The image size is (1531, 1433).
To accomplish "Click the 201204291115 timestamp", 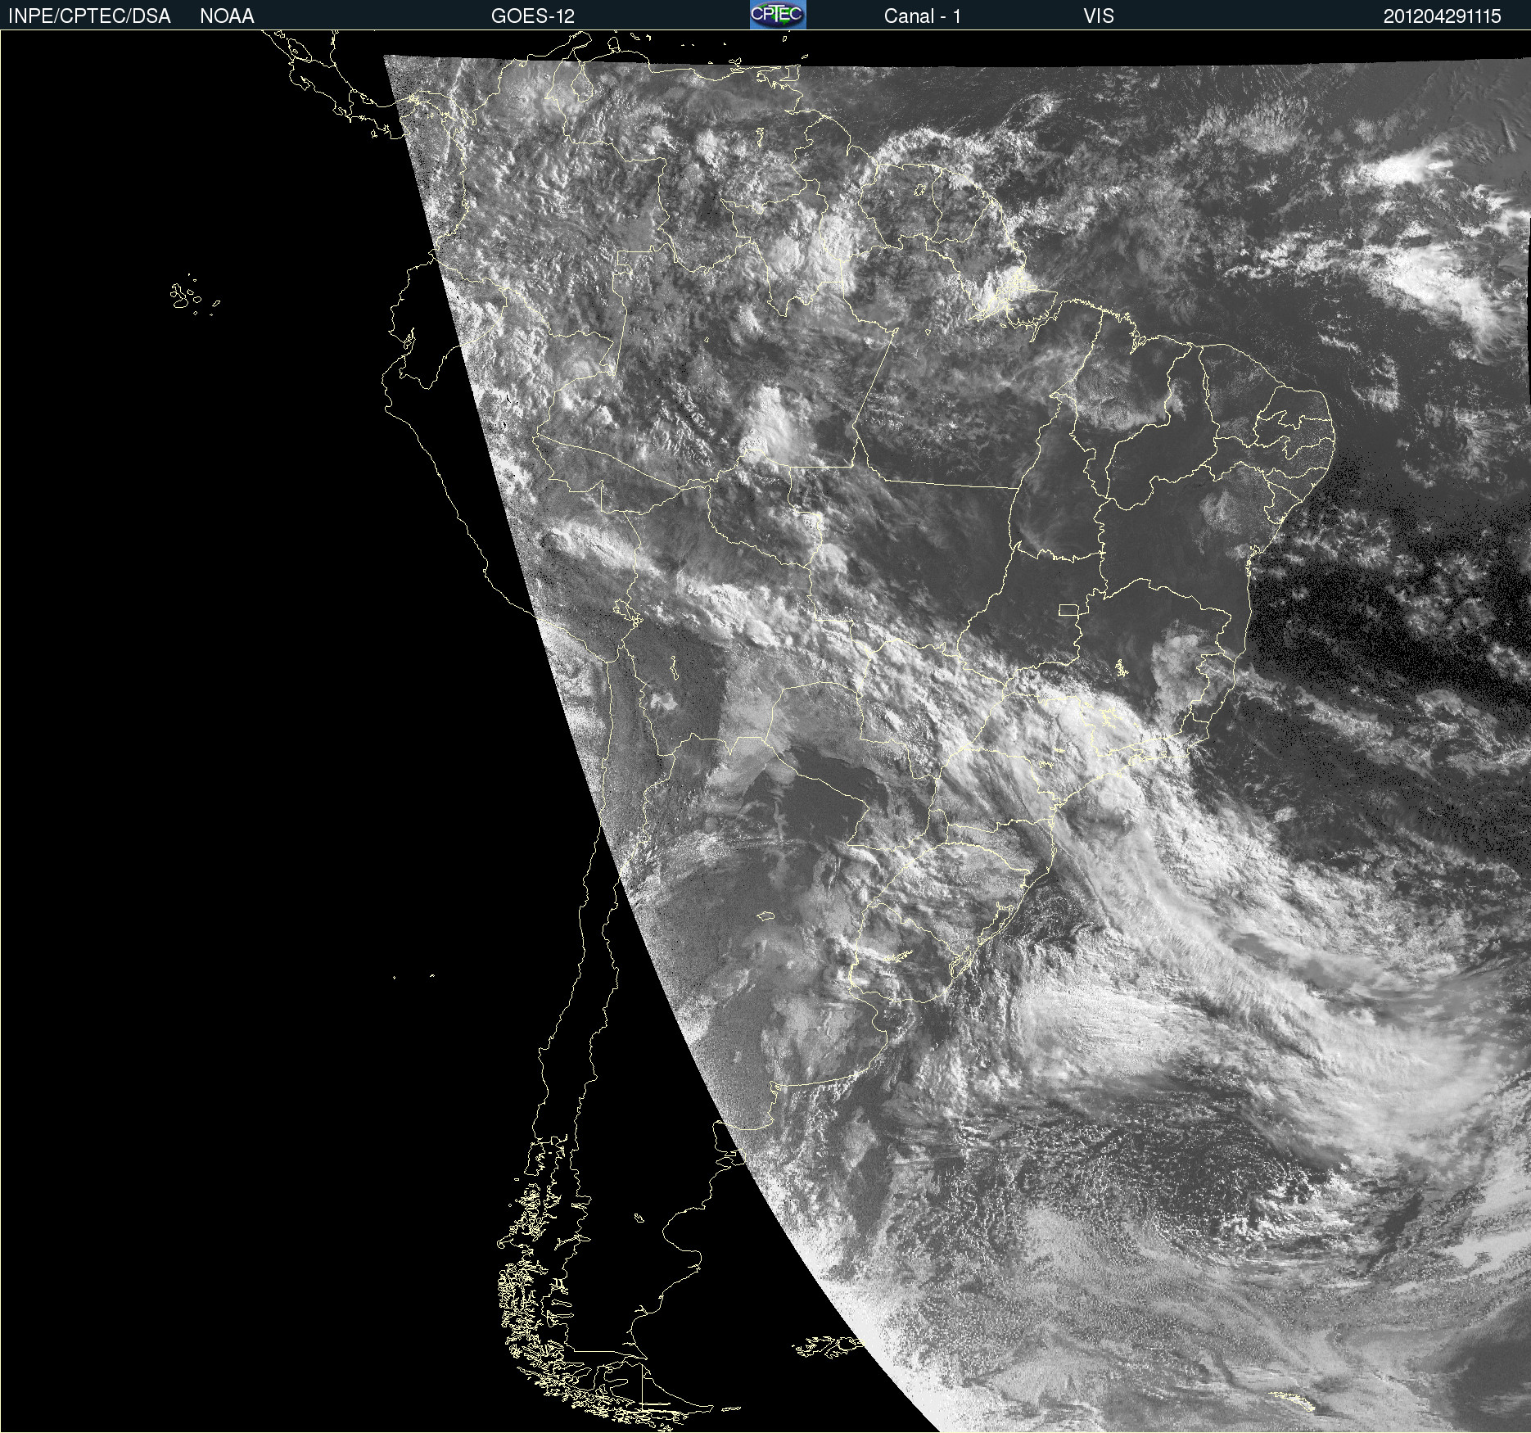I will tap(1442, 16).
